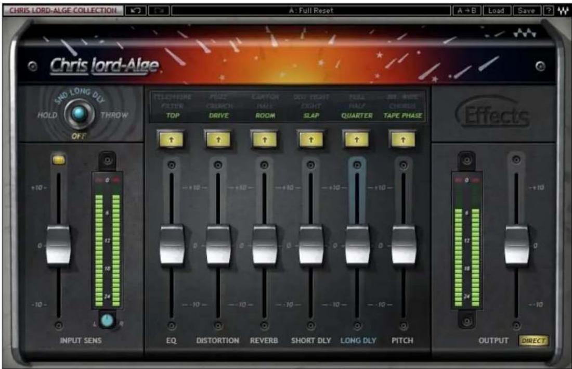Viewport: 572px width, 369px height.
Task: Toggle Long Dly mode yellow arrow button
Action: click(357, 139)
